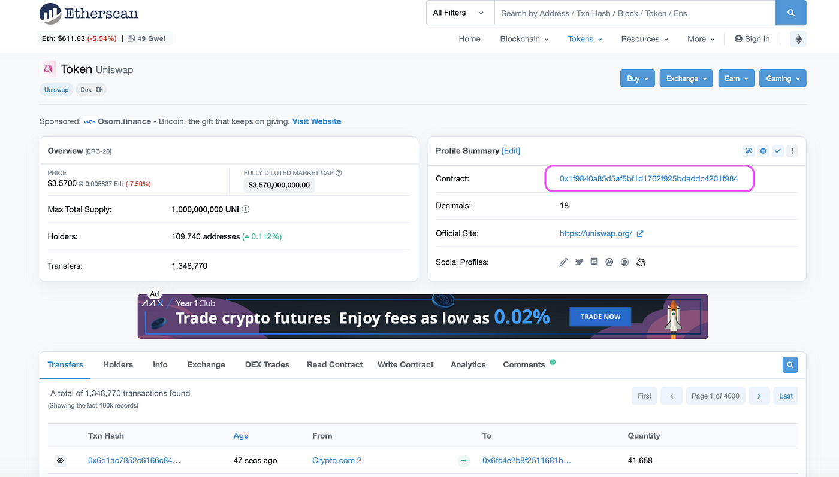
Task: Open the Earn dropdown button
Action: coord(736,78)
